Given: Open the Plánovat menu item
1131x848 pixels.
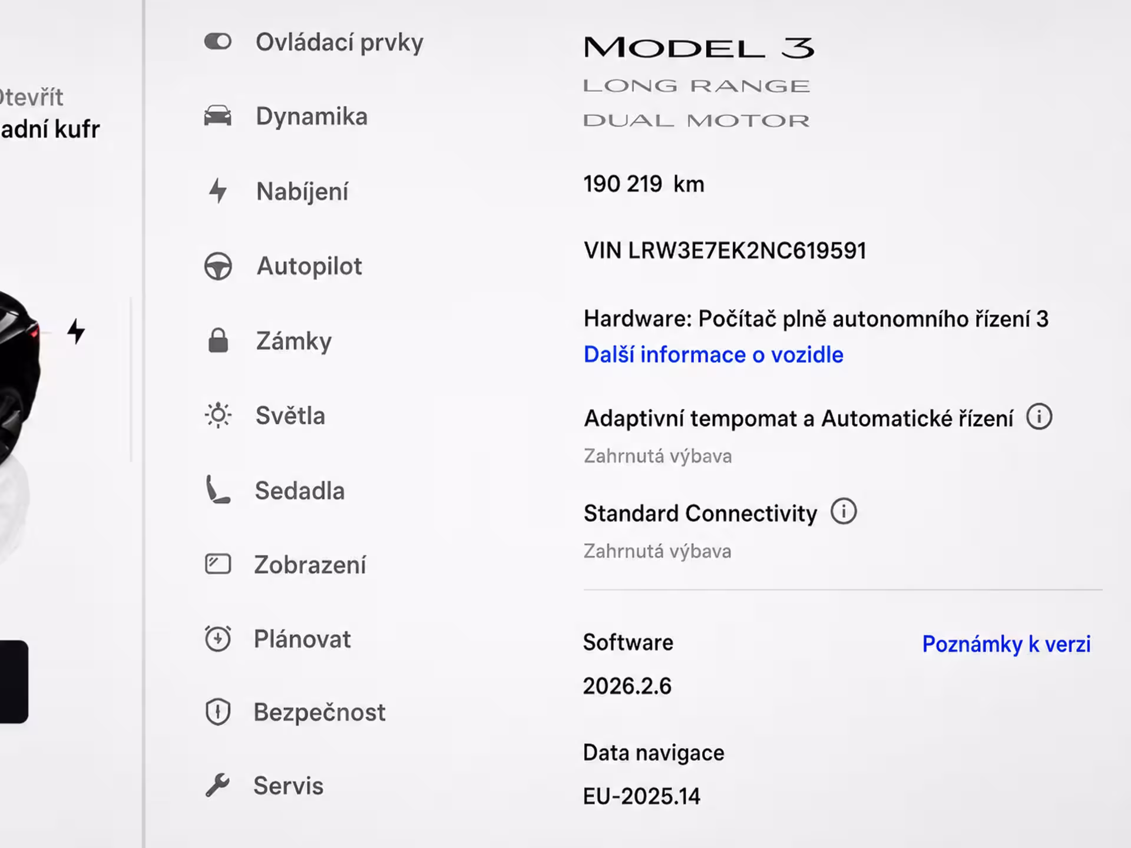Looking at the screenshot, I should (x=278, y=639).
